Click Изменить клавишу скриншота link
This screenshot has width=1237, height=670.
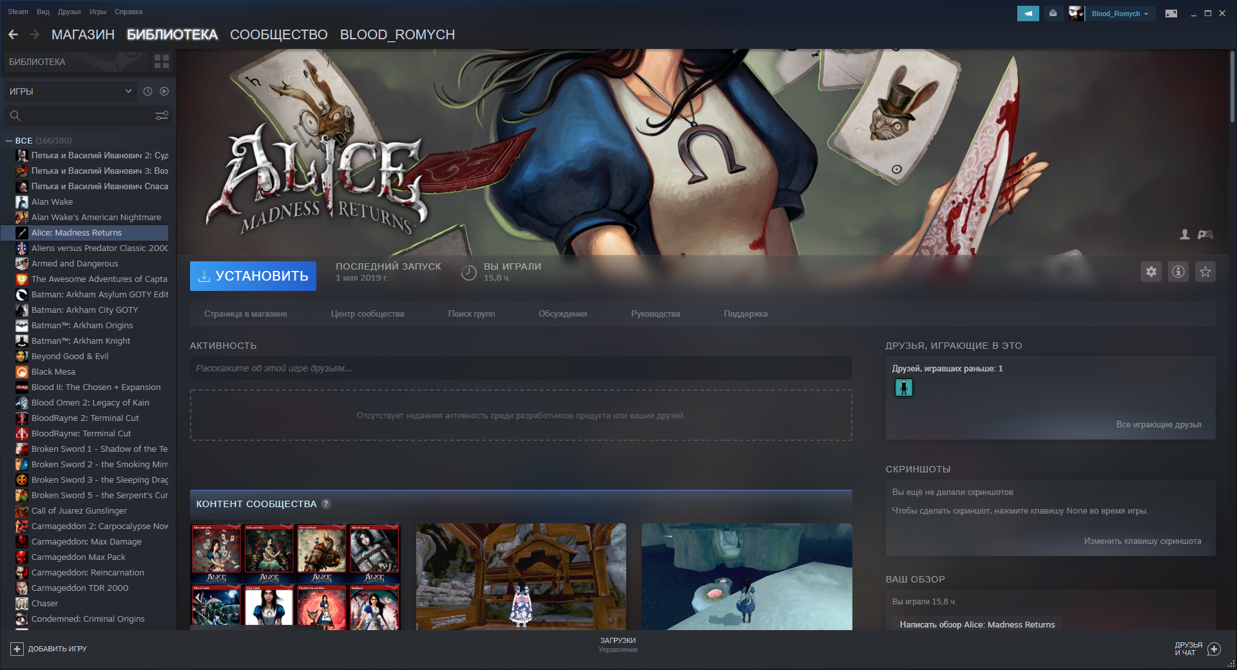tap(1142, 541)
